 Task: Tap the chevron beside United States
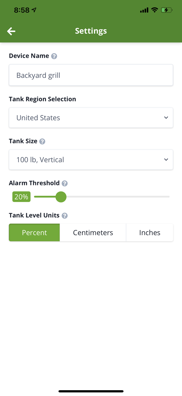(166, 118)
